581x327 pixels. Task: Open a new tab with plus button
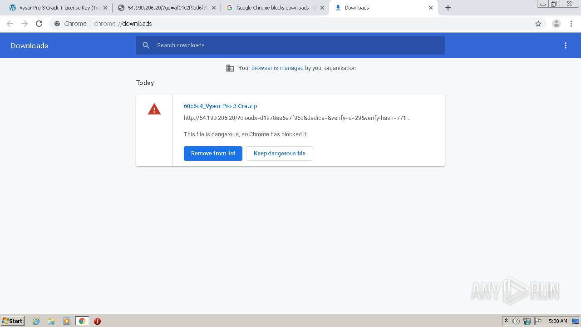[x=448, y=8]
